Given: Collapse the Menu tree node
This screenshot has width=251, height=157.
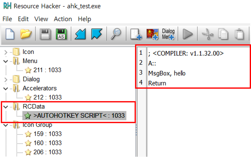Looking at the screenshot, I should click(6, 61).
